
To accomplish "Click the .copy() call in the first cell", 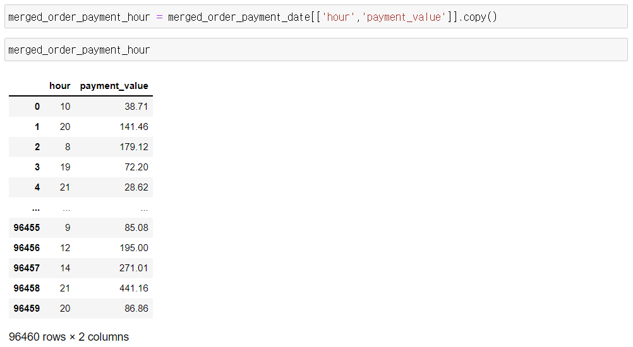I will tap(477, 17).
